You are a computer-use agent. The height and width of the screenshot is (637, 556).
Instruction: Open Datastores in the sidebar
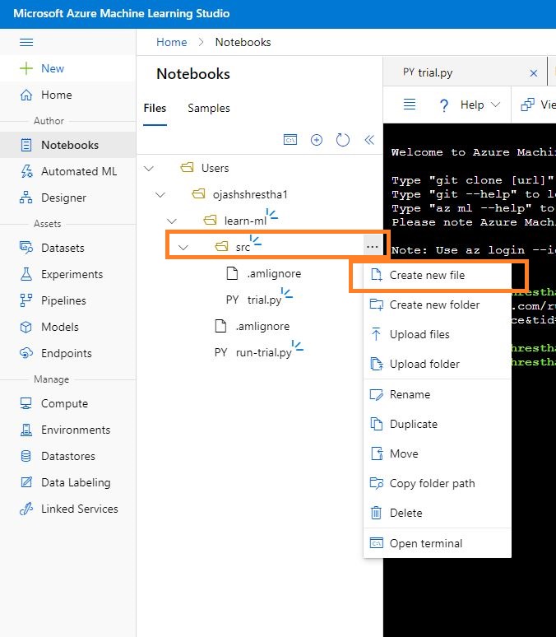pyautogui.click(x=58, y=456)
